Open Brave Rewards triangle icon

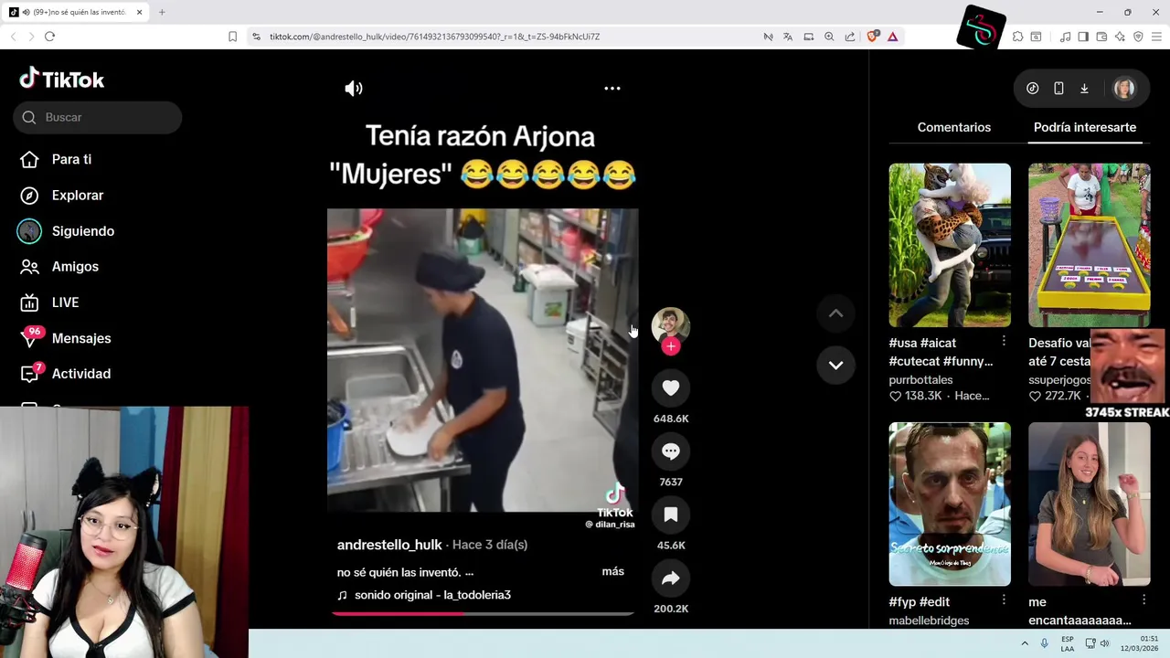[x=893, y=37]
